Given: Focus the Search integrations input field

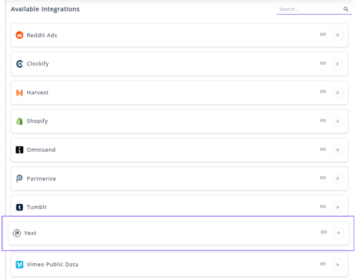Looking at the screenshot, I should point(309,9).
